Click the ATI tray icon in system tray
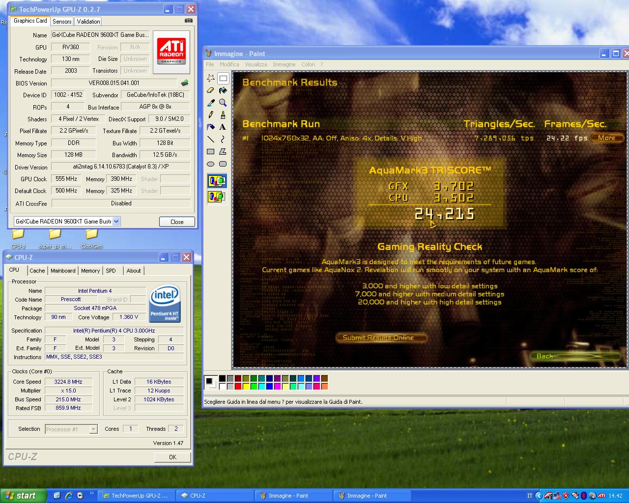The width and height of the screenshot is (629, 503). (x=601, y=496)
